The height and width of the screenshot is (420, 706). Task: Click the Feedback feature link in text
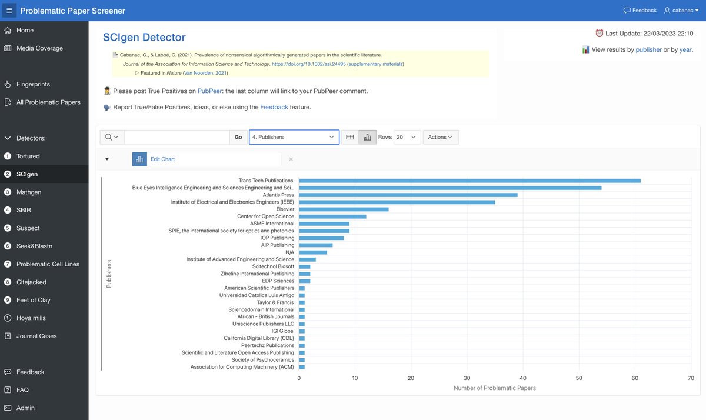(274, 107)
